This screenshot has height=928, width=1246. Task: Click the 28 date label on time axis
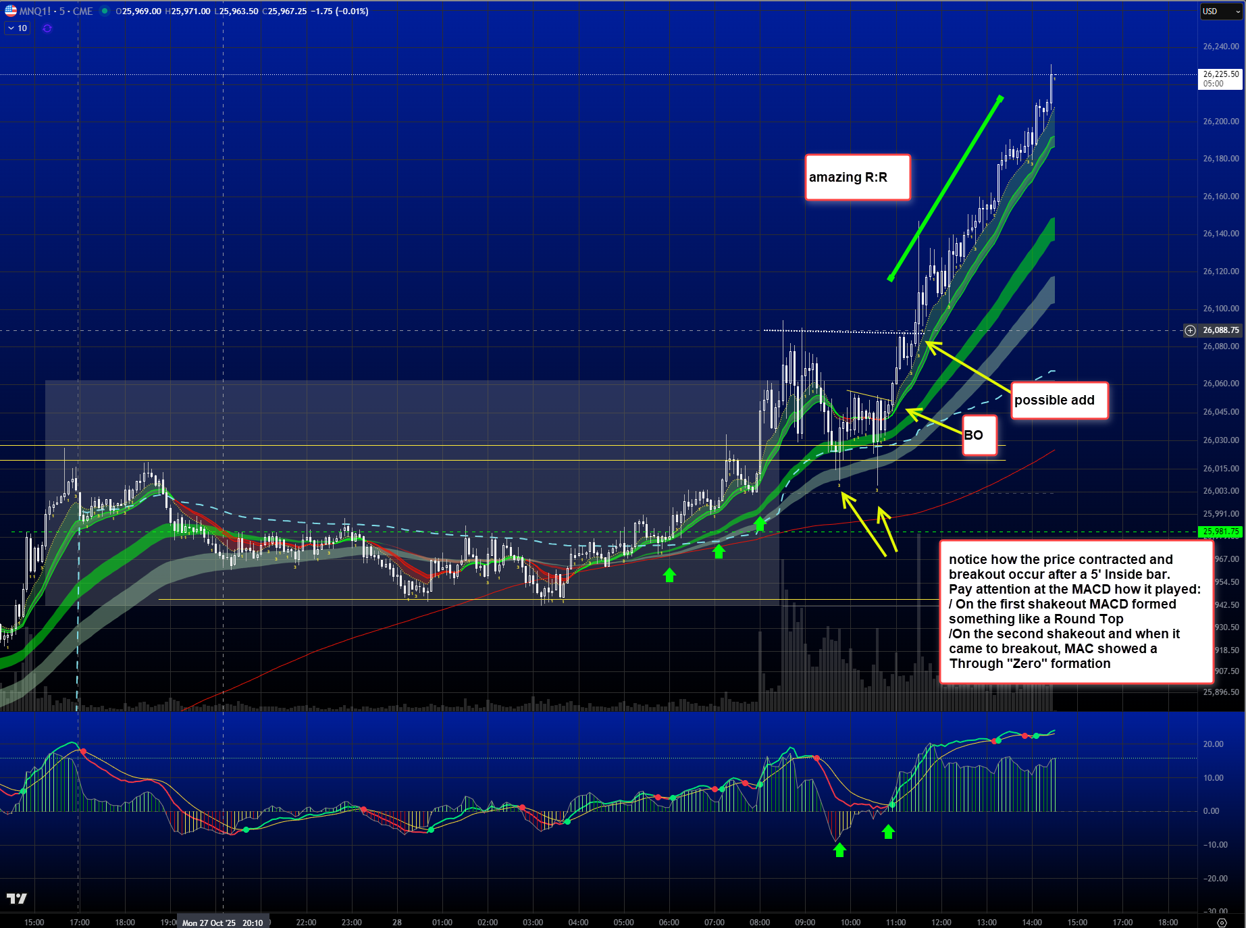pyautogui.click(x=397, y=923)
